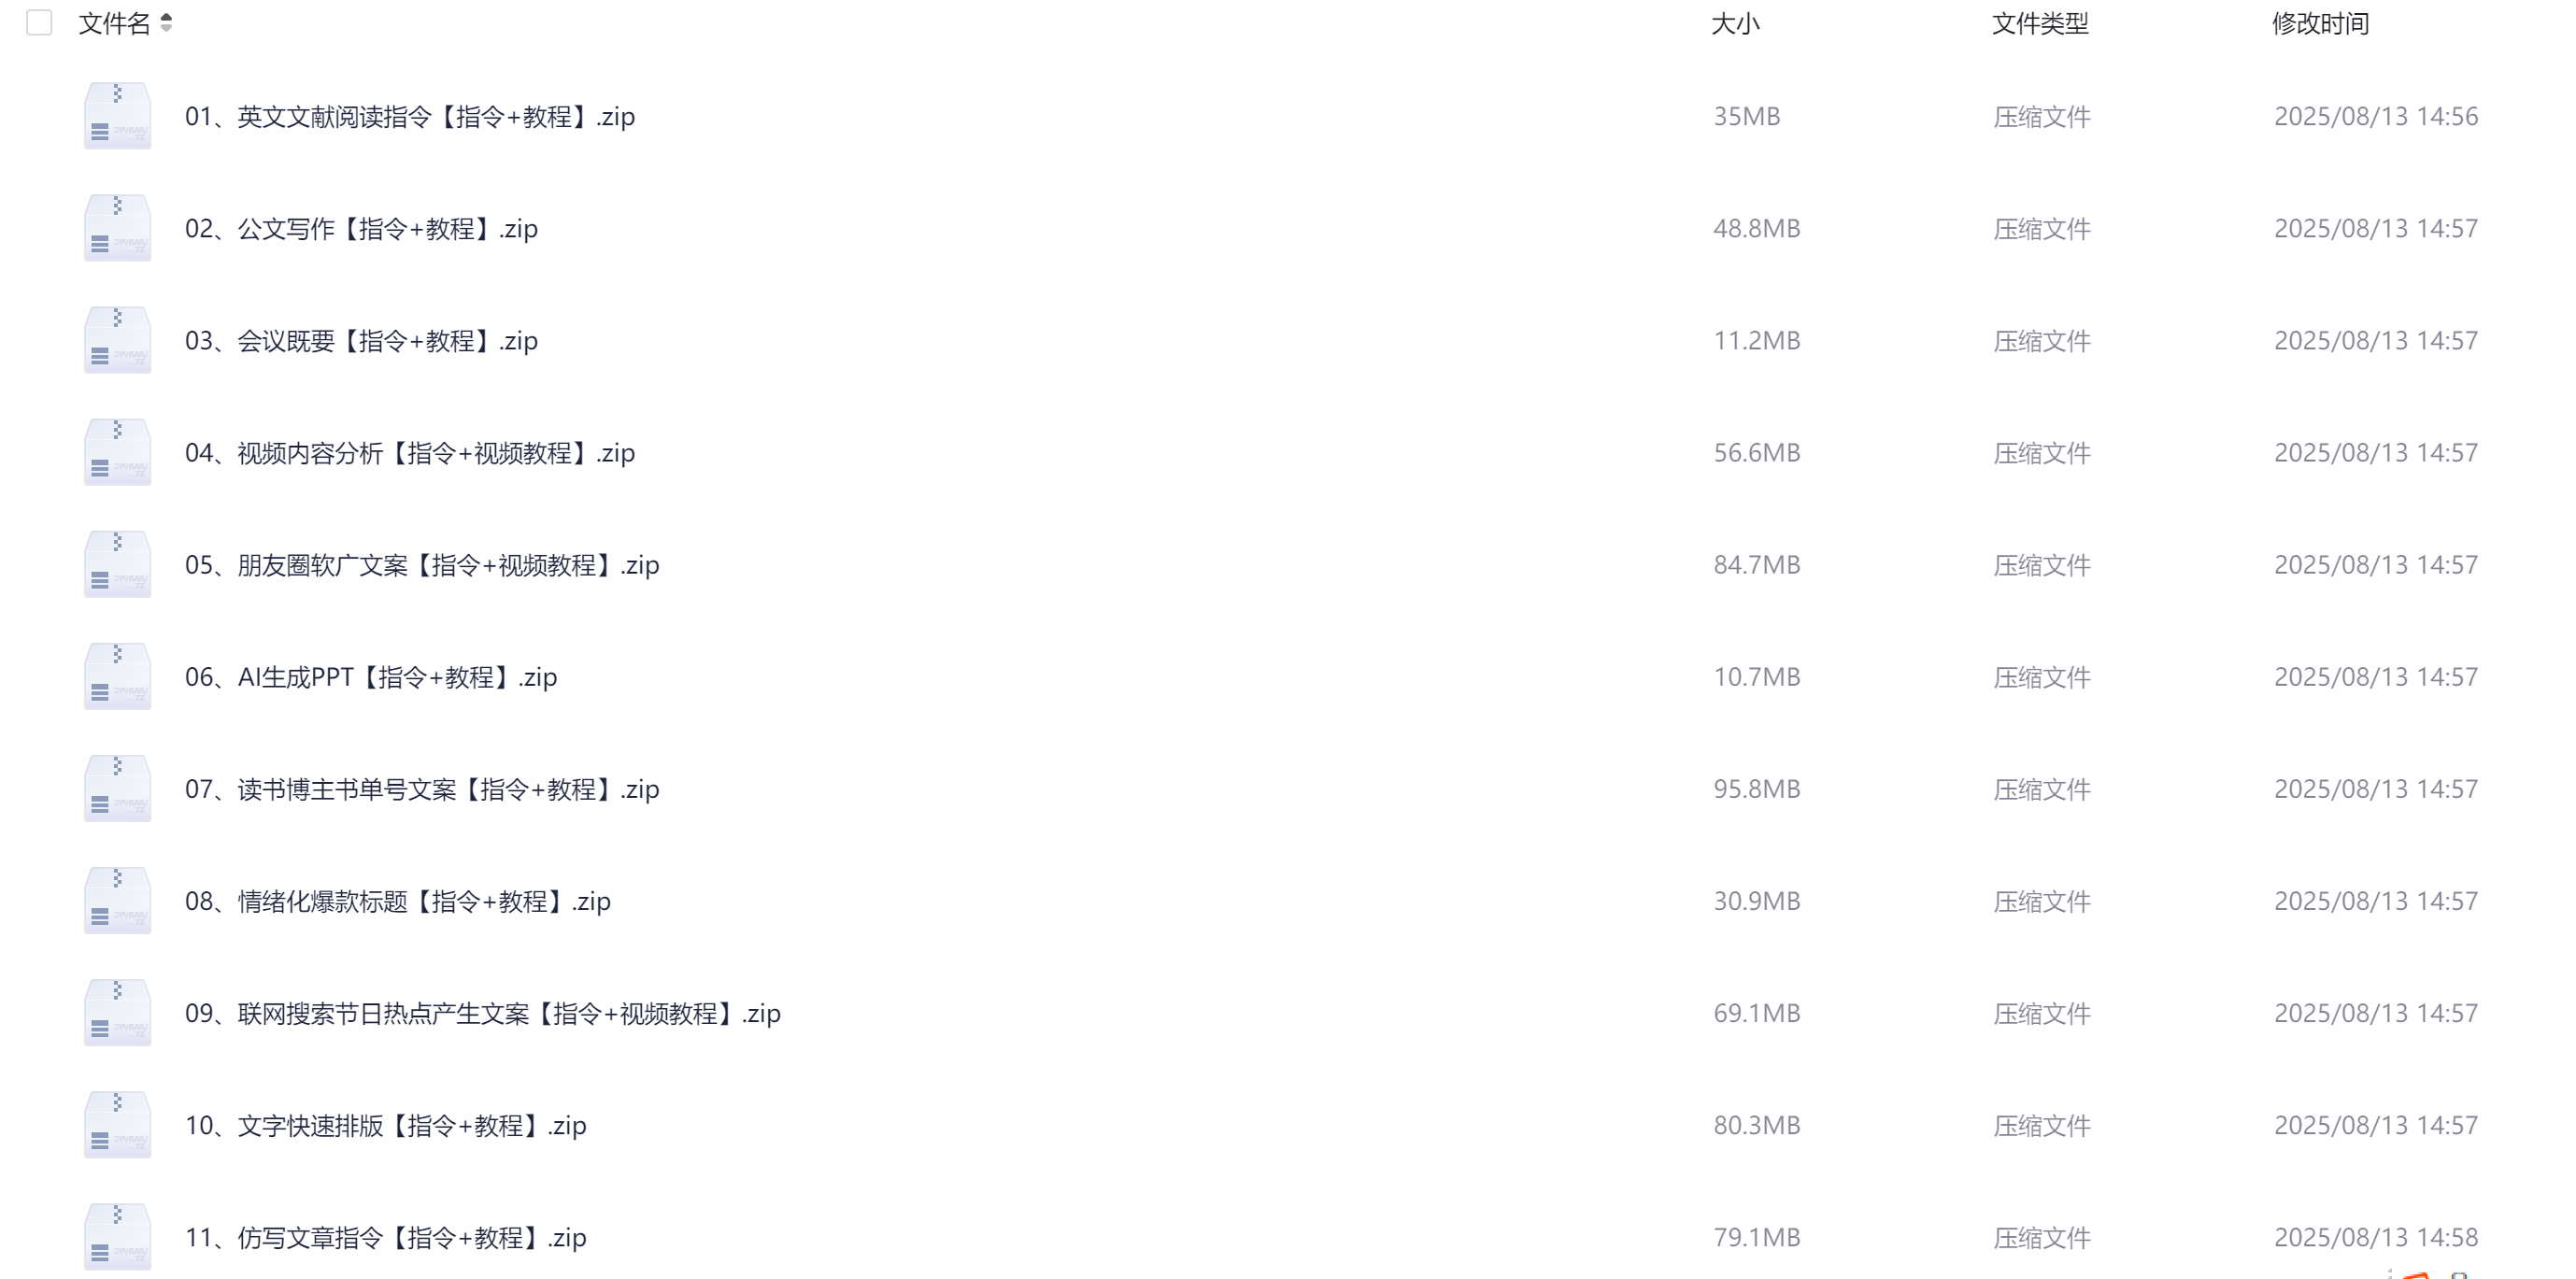Image resolution: width=2576 pixels, height=1279 pixels.
Task: Click the zip icon for 04、视频内容分析
Action: 117,452
